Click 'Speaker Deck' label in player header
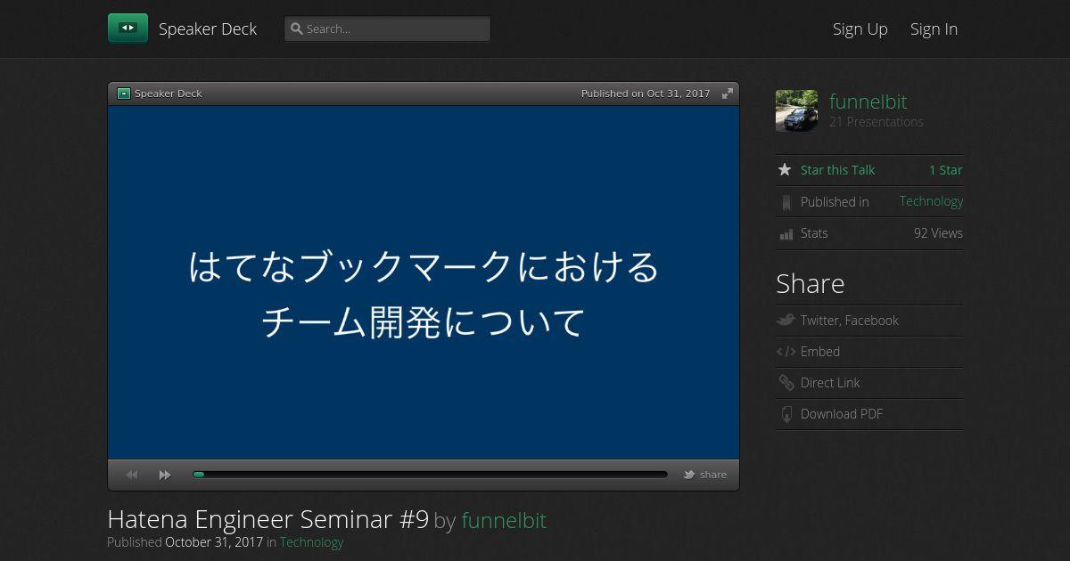Viewport: 1070px width, 561px height. pyautogui.click(x=169, y=93)
